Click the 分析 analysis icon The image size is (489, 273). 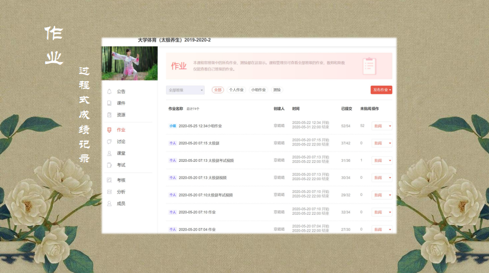[109, 192]
